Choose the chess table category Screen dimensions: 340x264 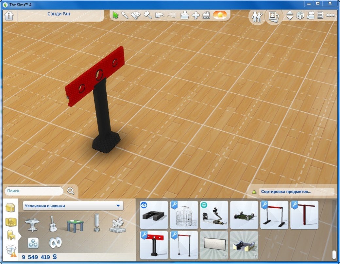(32, 224)
